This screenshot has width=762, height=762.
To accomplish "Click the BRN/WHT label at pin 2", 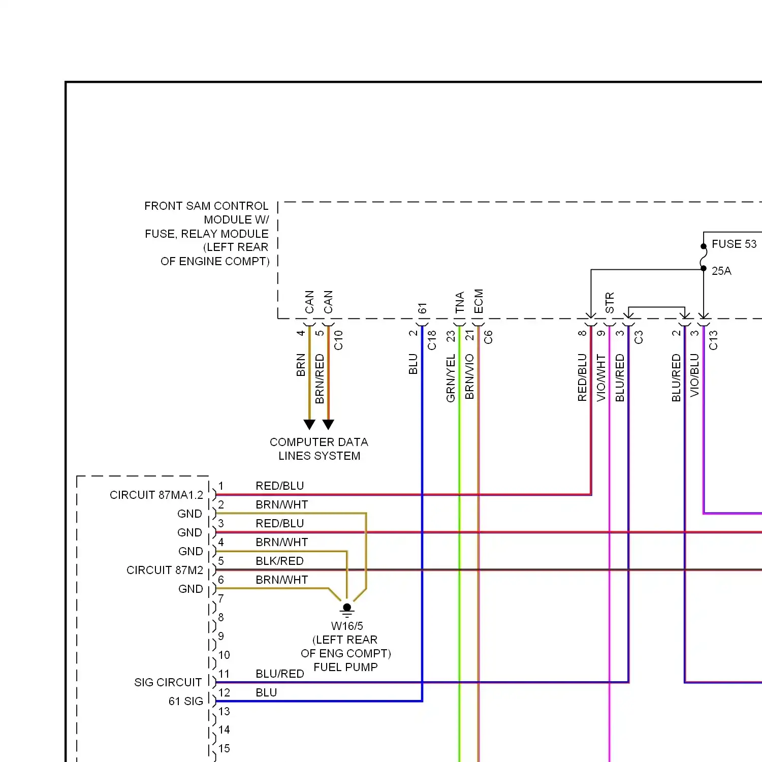I will 282,504.
